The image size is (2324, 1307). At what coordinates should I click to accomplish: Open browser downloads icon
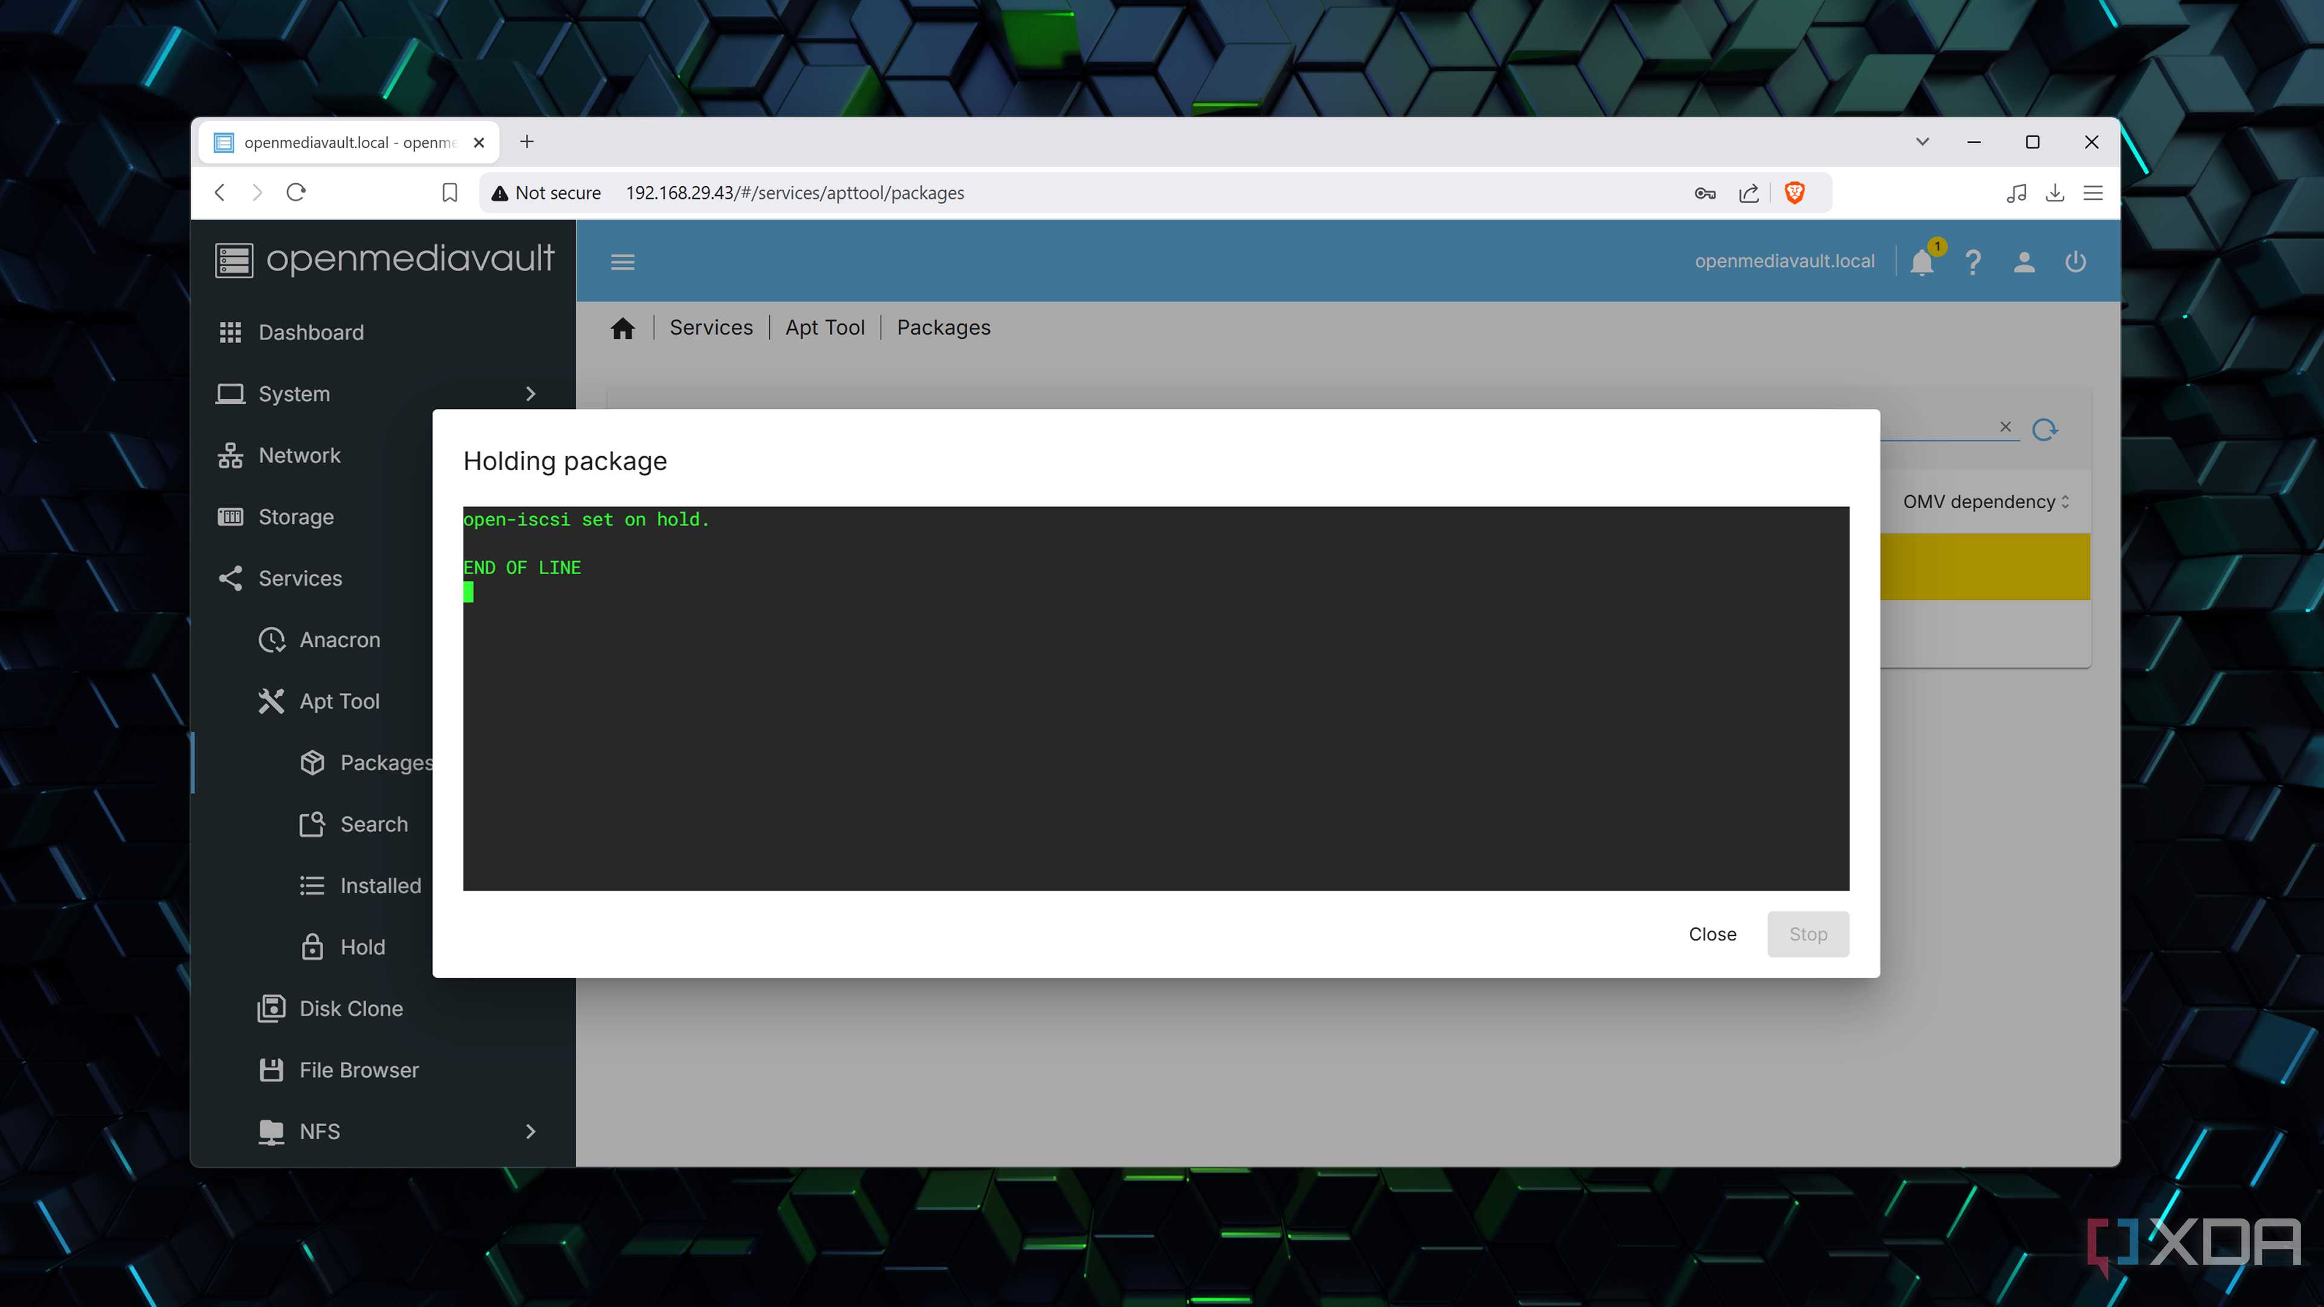point(2055,193)
